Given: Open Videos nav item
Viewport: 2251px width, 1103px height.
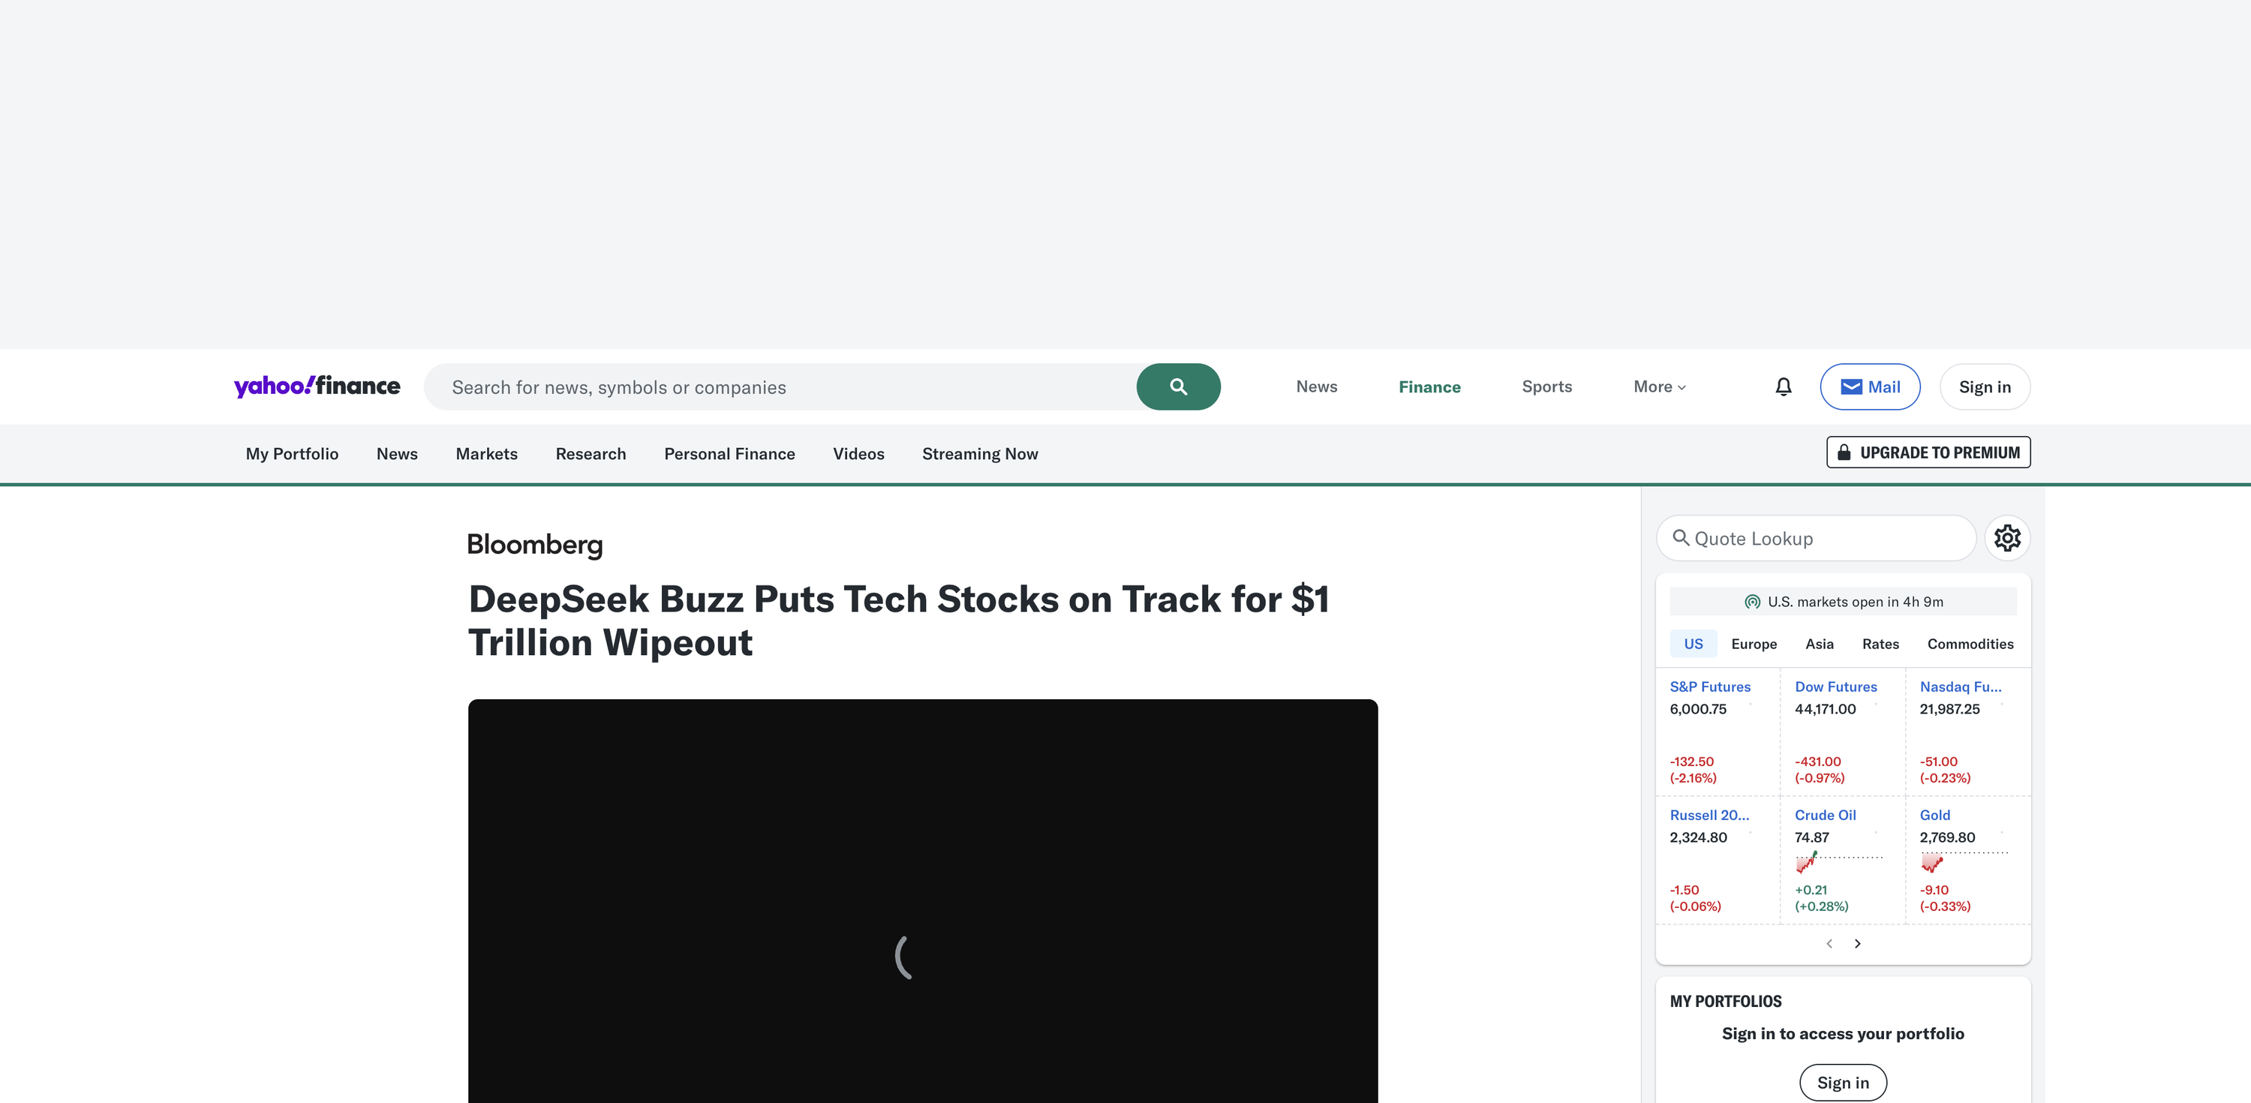Looking at the screenshot, I should [858, 454].
